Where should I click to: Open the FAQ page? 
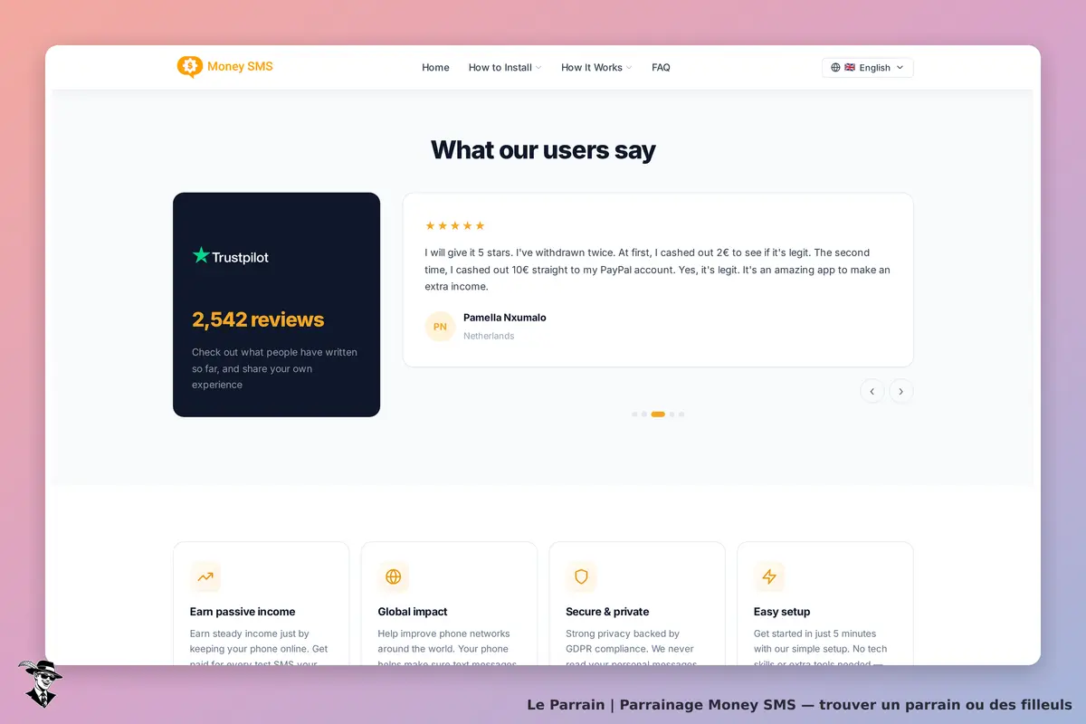(x=661, y=67)
